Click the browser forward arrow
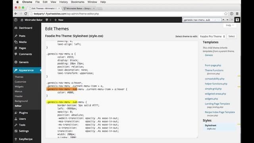 (21, 14)
